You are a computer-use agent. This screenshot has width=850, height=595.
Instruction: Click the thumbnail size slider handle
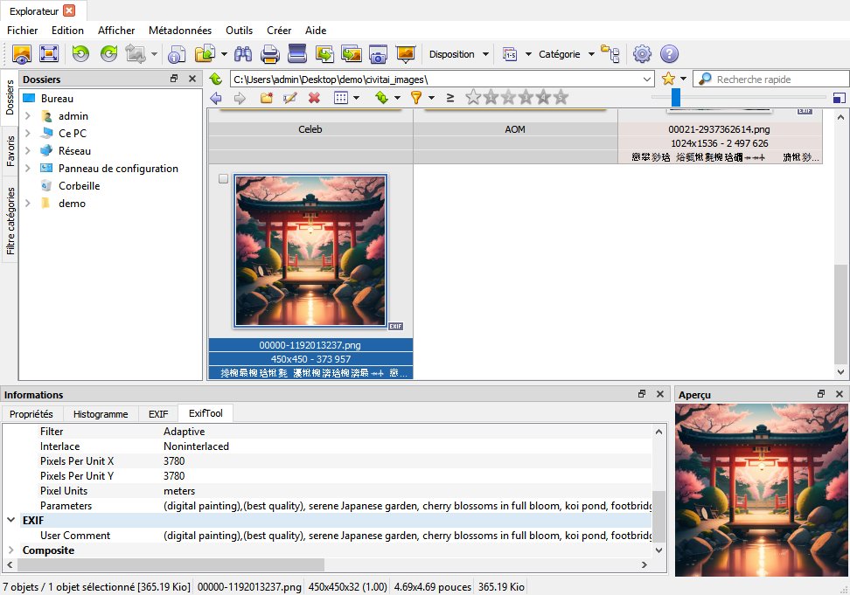coord(675,98)
